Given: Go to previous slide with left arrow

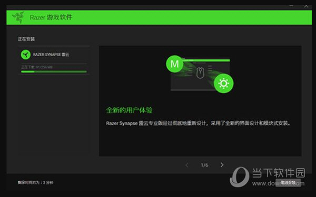Looking at the screenshot, I should tap(187, 165).
